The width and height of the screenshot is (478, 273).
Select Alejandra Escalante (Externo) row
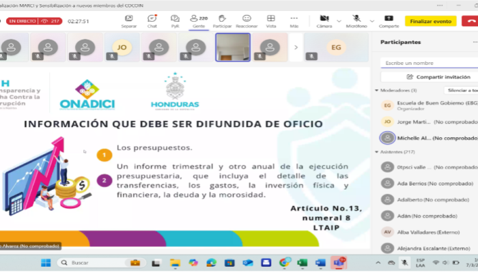[430, 248]
